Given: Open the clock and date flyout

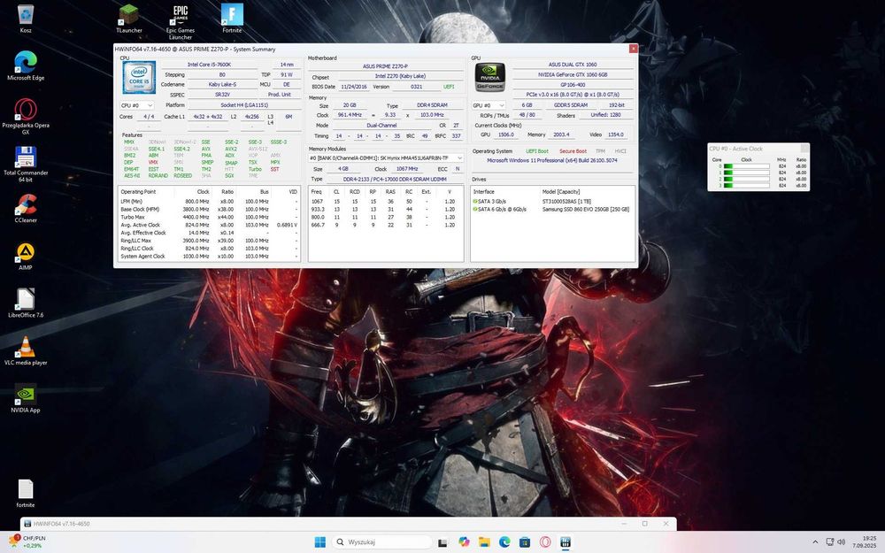Looking at the screenshot, I should [x=866, y=541].
